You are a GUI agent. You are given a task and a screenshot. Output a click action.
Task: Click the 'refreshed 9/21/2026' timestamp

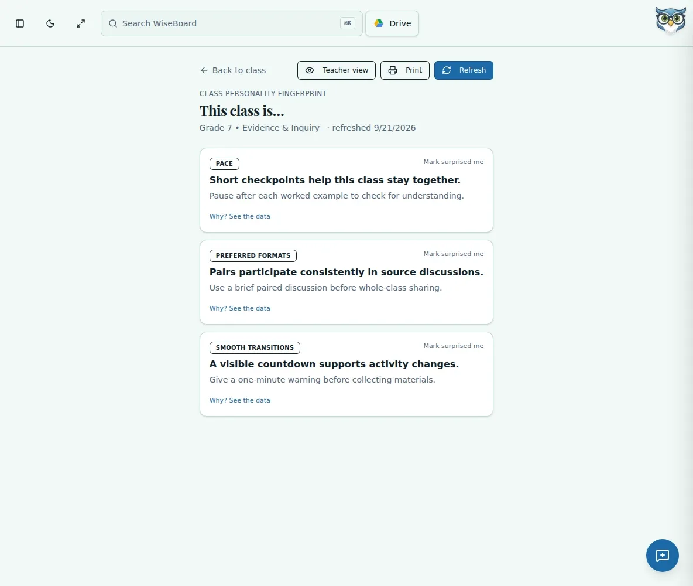point(373,128)
